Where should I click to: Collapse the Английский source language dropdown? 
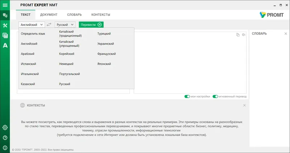[x=32, y=25]
